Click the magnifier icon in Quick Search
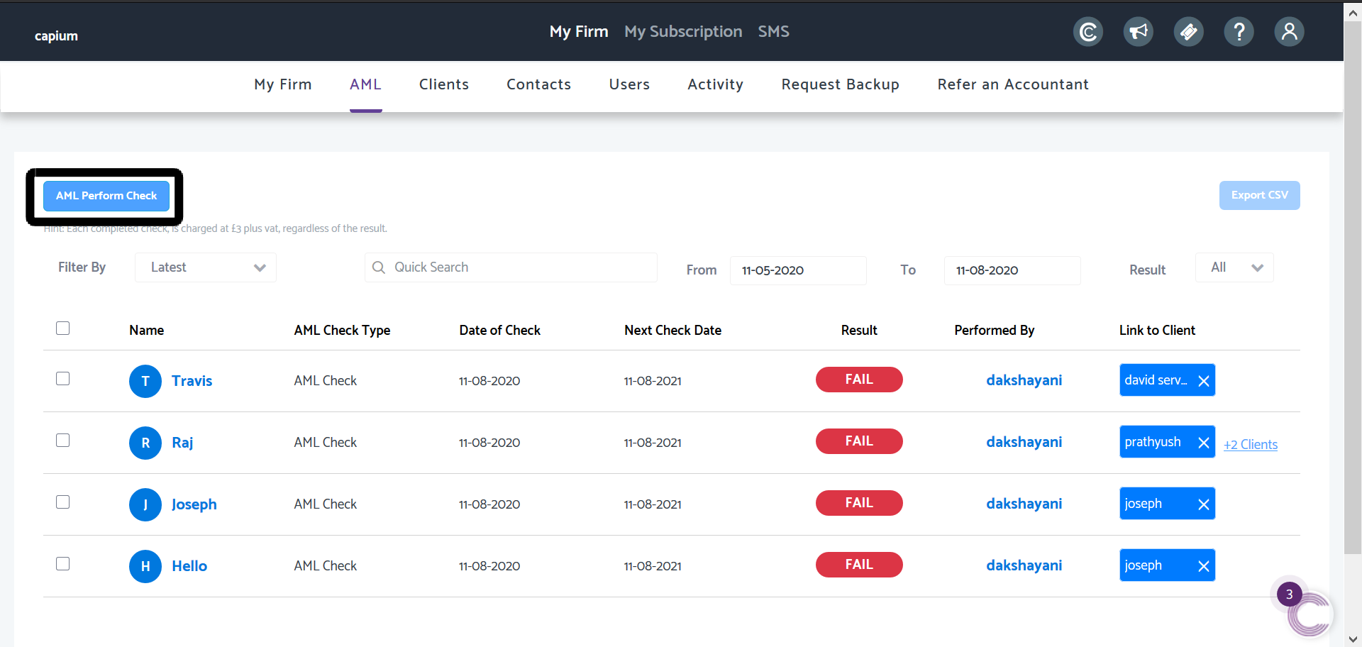Viewport: 1362px width, 647px height. [x=379, y=267]
